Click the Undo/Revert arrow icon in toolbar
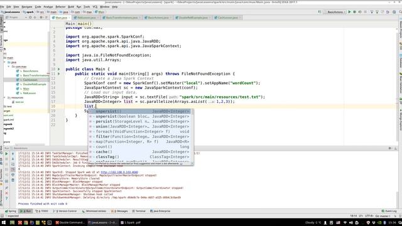Image resolution: width=402 pixels, height=226 pixels. [388, 12]
